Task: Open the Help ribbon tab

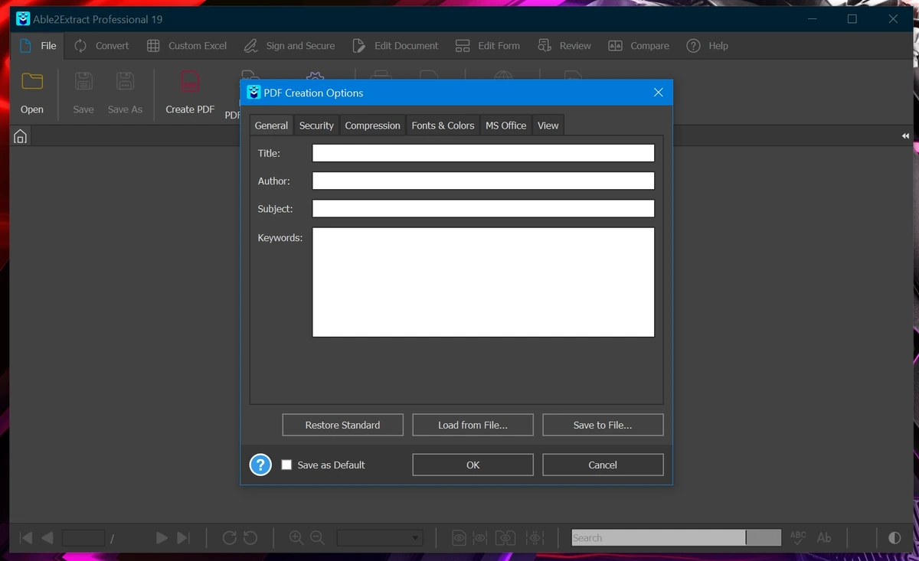Action: [707, 46]
